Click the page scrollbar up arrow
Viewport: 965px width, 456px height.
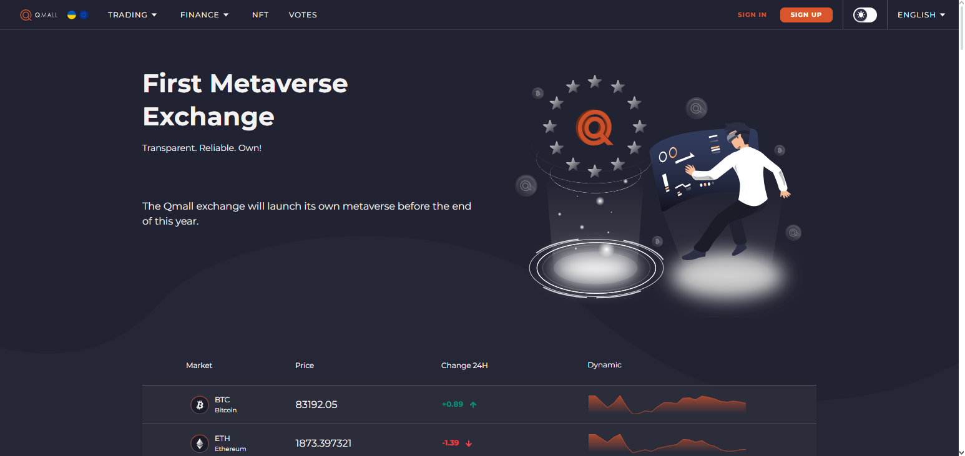pos(961,4)
